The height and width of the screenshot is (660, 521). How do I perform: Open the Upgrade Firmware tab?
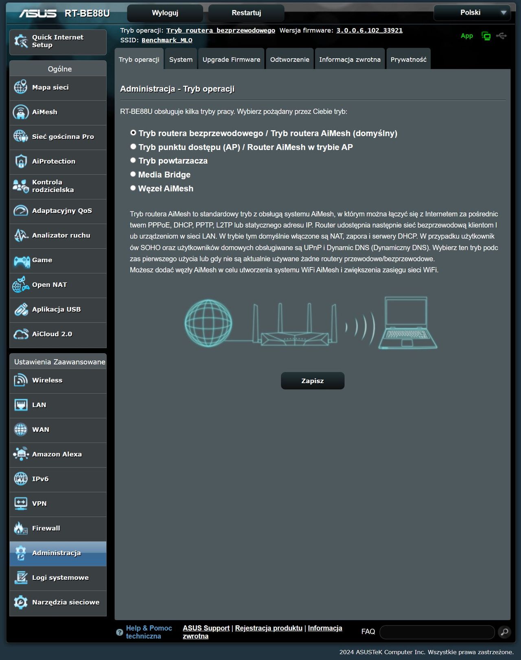point(231,59)
